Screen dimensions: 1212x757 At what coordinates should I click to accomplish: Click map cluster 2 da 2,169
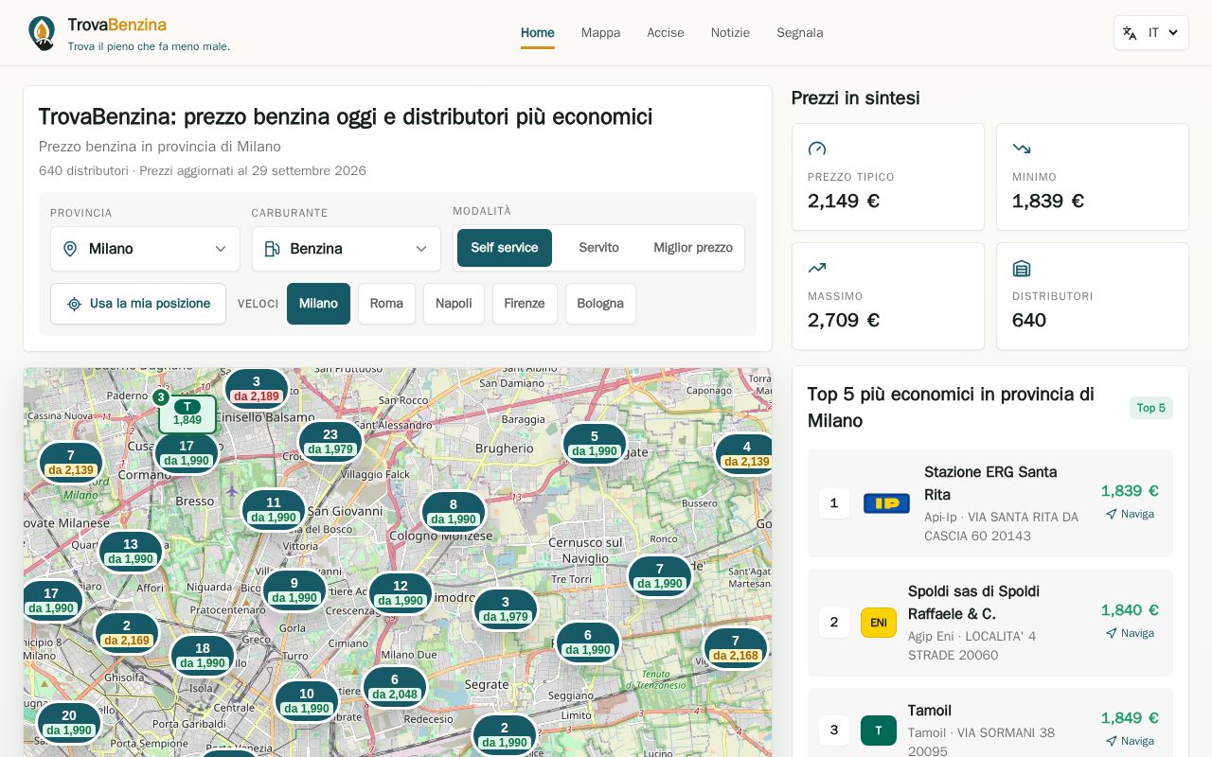[127, 633]
